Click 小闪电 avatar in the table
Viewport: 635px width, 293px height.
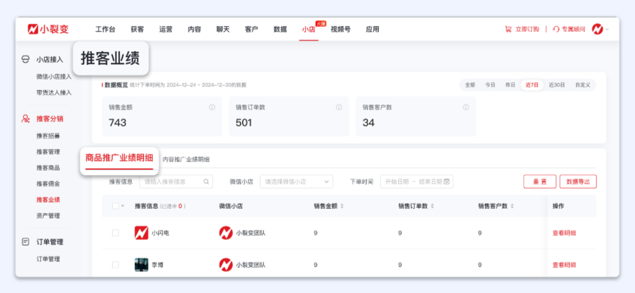[141, 233]
